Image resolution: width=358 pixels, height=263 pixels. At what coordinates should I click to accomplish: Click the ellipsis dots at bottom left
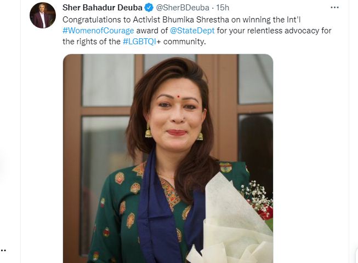point(3,250)
